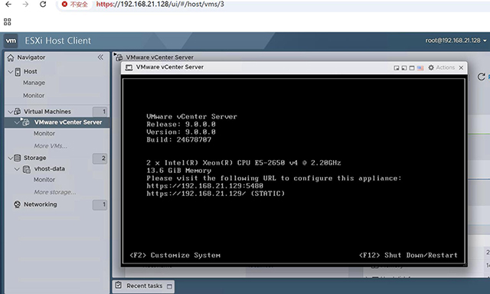The height and width of the screenshot is (294, 490).
Task: Click the Networking globe icon in Navigator
Action: pos(17,204)
